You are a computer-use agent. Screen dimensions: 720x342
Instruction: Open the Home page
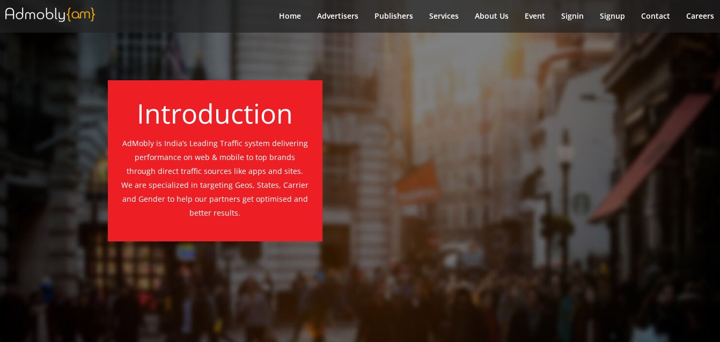290,16
